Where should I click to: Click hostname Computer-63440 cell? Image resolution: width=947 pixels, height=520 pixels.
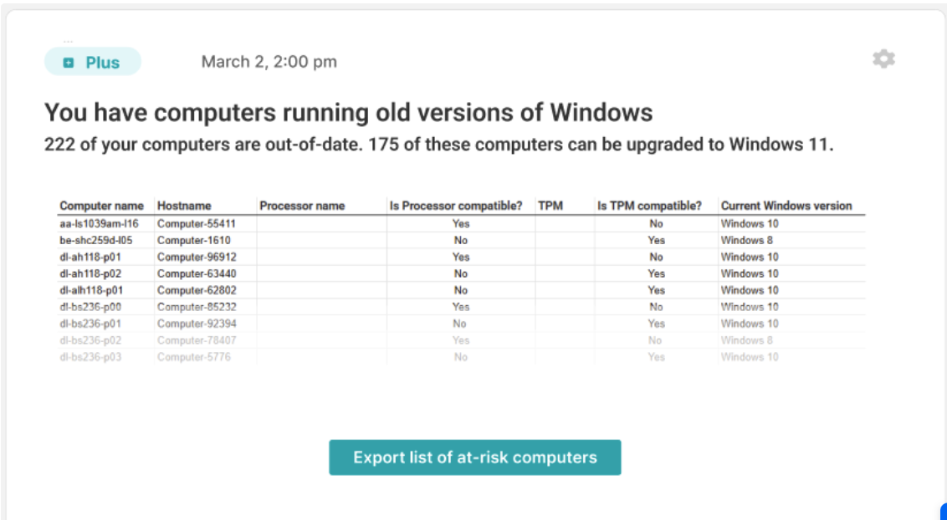[x=197, y=273]
